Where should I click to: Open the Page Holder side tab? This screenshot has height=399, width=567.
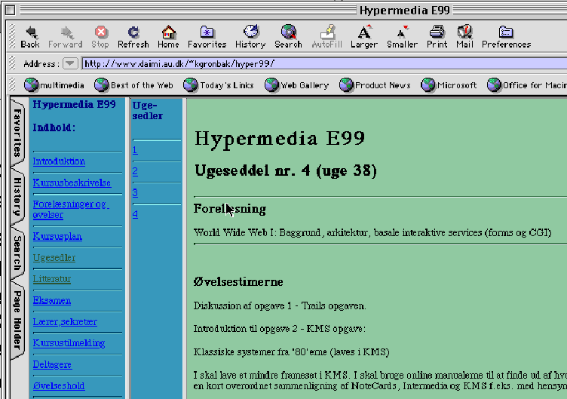point(17,320)
